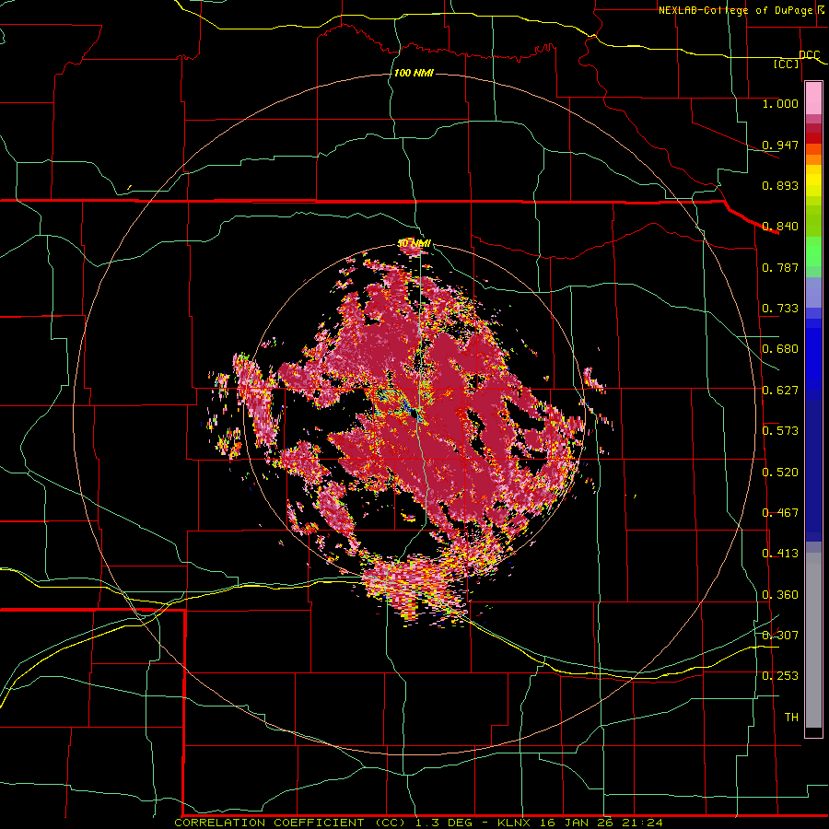Screen dimensions: 829x829
Task: Click the 'TH' threshold label
Action: [791, 718]
